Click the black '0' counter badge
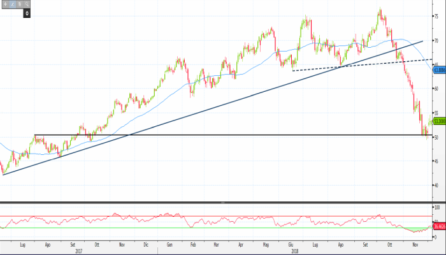Screen dimensions: 446x255 (x=27, y=13)
